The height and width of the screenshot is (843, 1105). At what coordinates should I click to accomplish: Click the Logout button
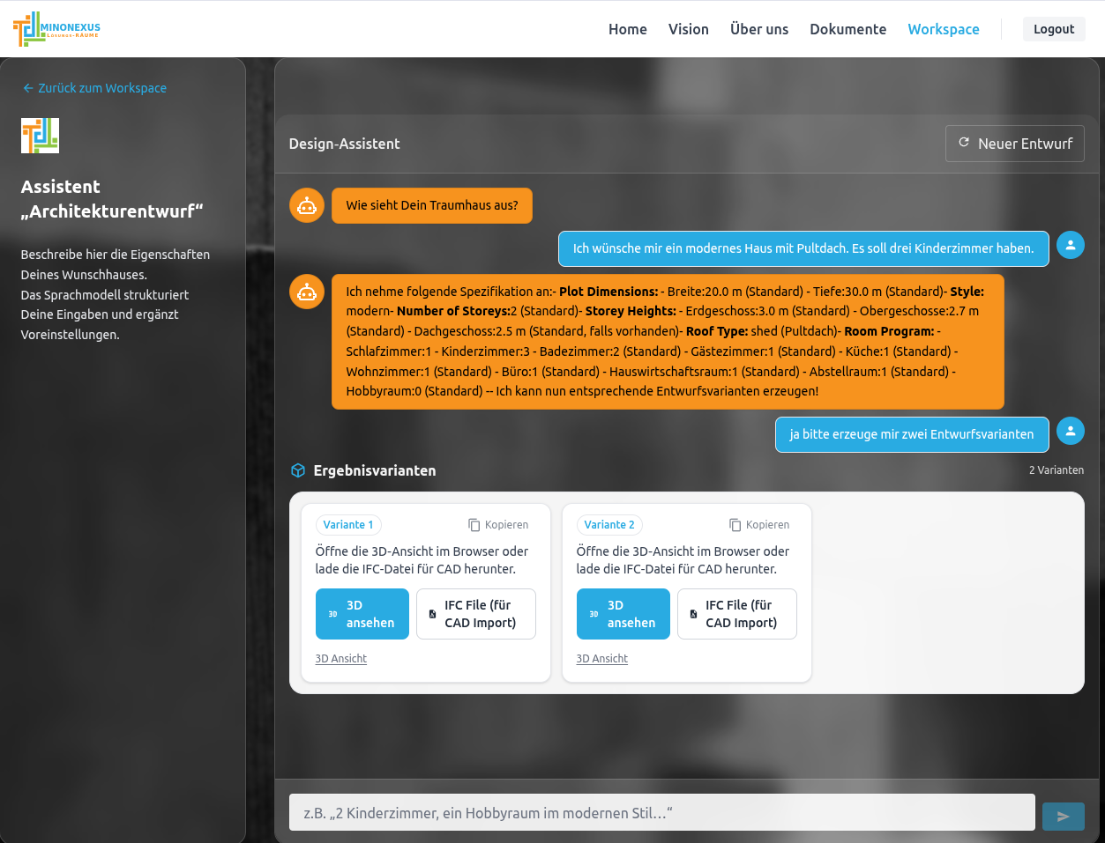click(x=1053, y=29)
